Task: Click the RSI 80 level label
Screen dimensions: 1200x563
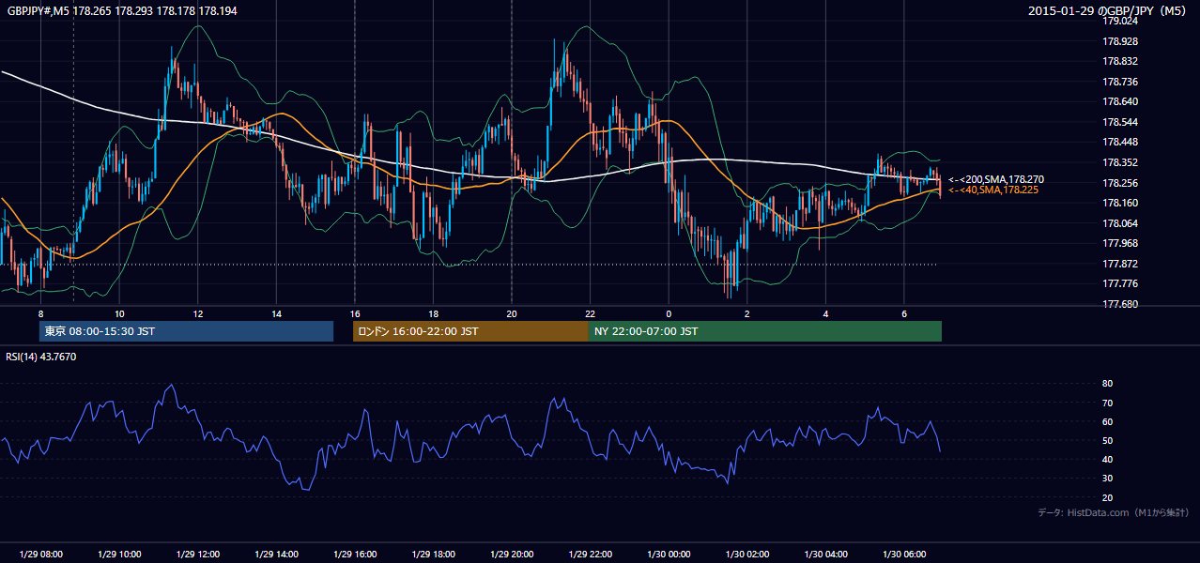Action: (x=1108, y=384)
